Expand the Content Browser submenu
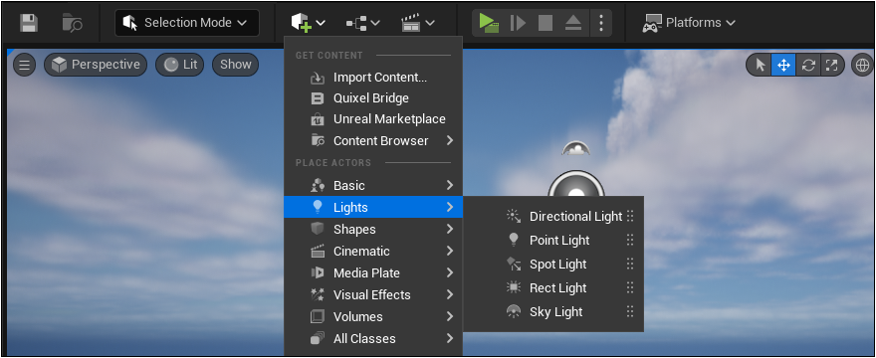Image resolution: width=876 pixels, height=358 pixels. (x=373, y=141)
